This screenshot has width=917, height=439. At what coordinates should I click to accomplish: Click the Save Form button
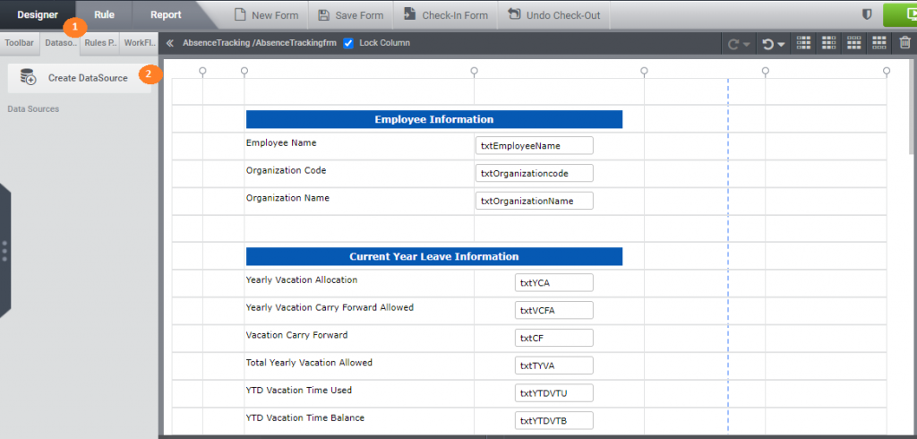(350, 15)
